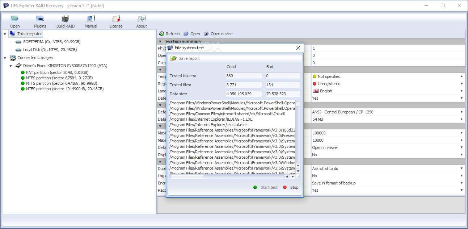Open the English language setting

tap(461, 91)
